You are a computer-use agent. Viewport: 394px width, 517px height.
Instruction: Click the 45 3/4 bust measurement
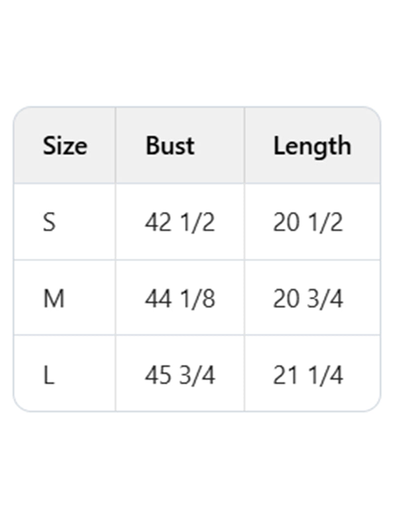180,376
